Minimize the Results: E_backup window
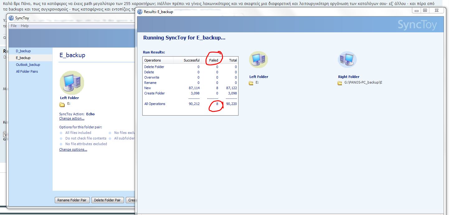The image size is (449, 215). coord(417,11)
